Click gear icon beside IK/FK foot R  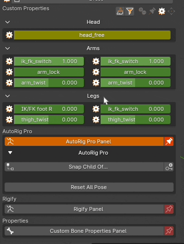click(x=9, y=109)
